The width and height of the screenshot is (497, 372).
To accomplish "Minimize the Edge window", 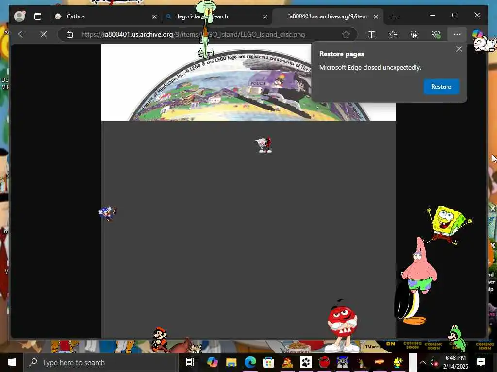I will click(432, 15).
